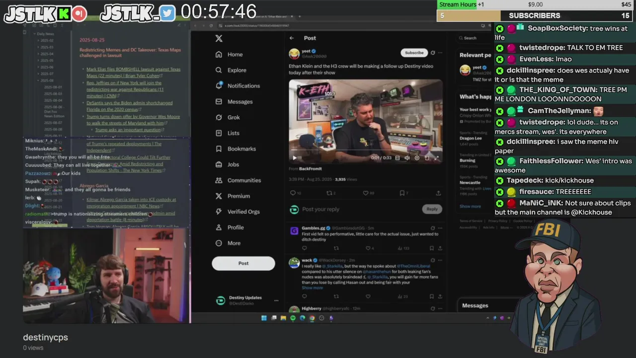This screenshot has height=358, width=636.
Task: Open More options in X sidebar
Action: click(x=228, y=243)
